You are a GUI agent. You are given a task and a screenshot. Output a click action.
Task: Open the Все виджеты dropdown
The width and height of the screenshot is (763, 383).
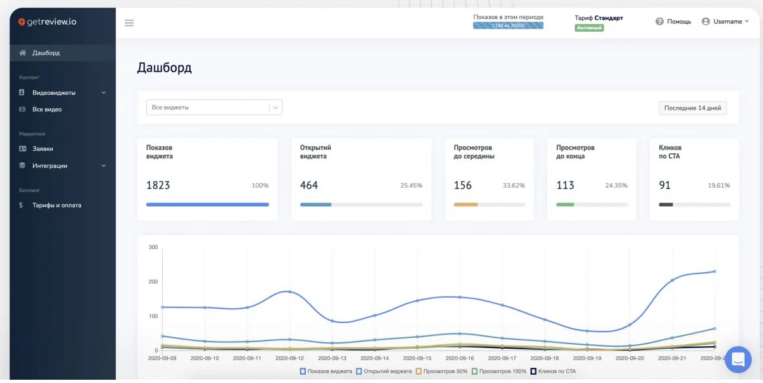point(214,108)
